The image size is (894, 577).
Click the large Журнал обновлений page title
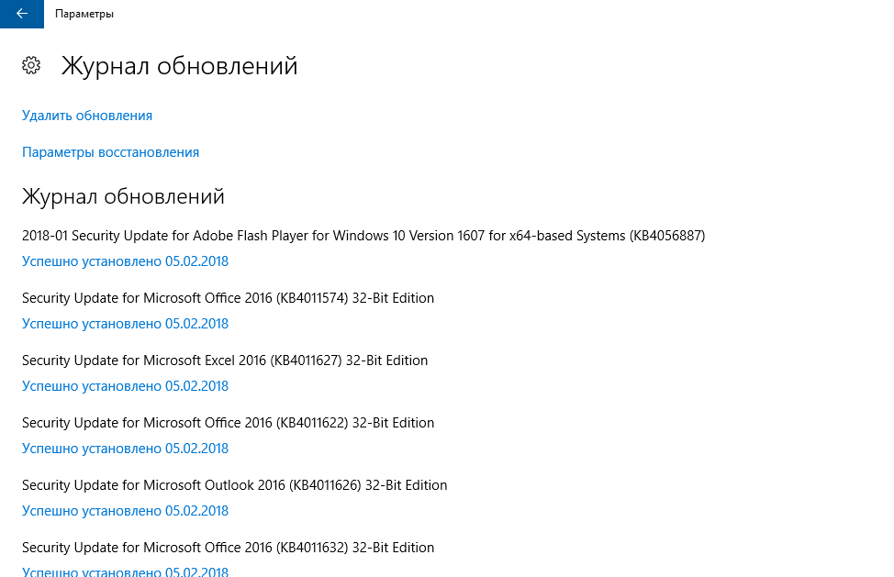[x=180, y=65]
